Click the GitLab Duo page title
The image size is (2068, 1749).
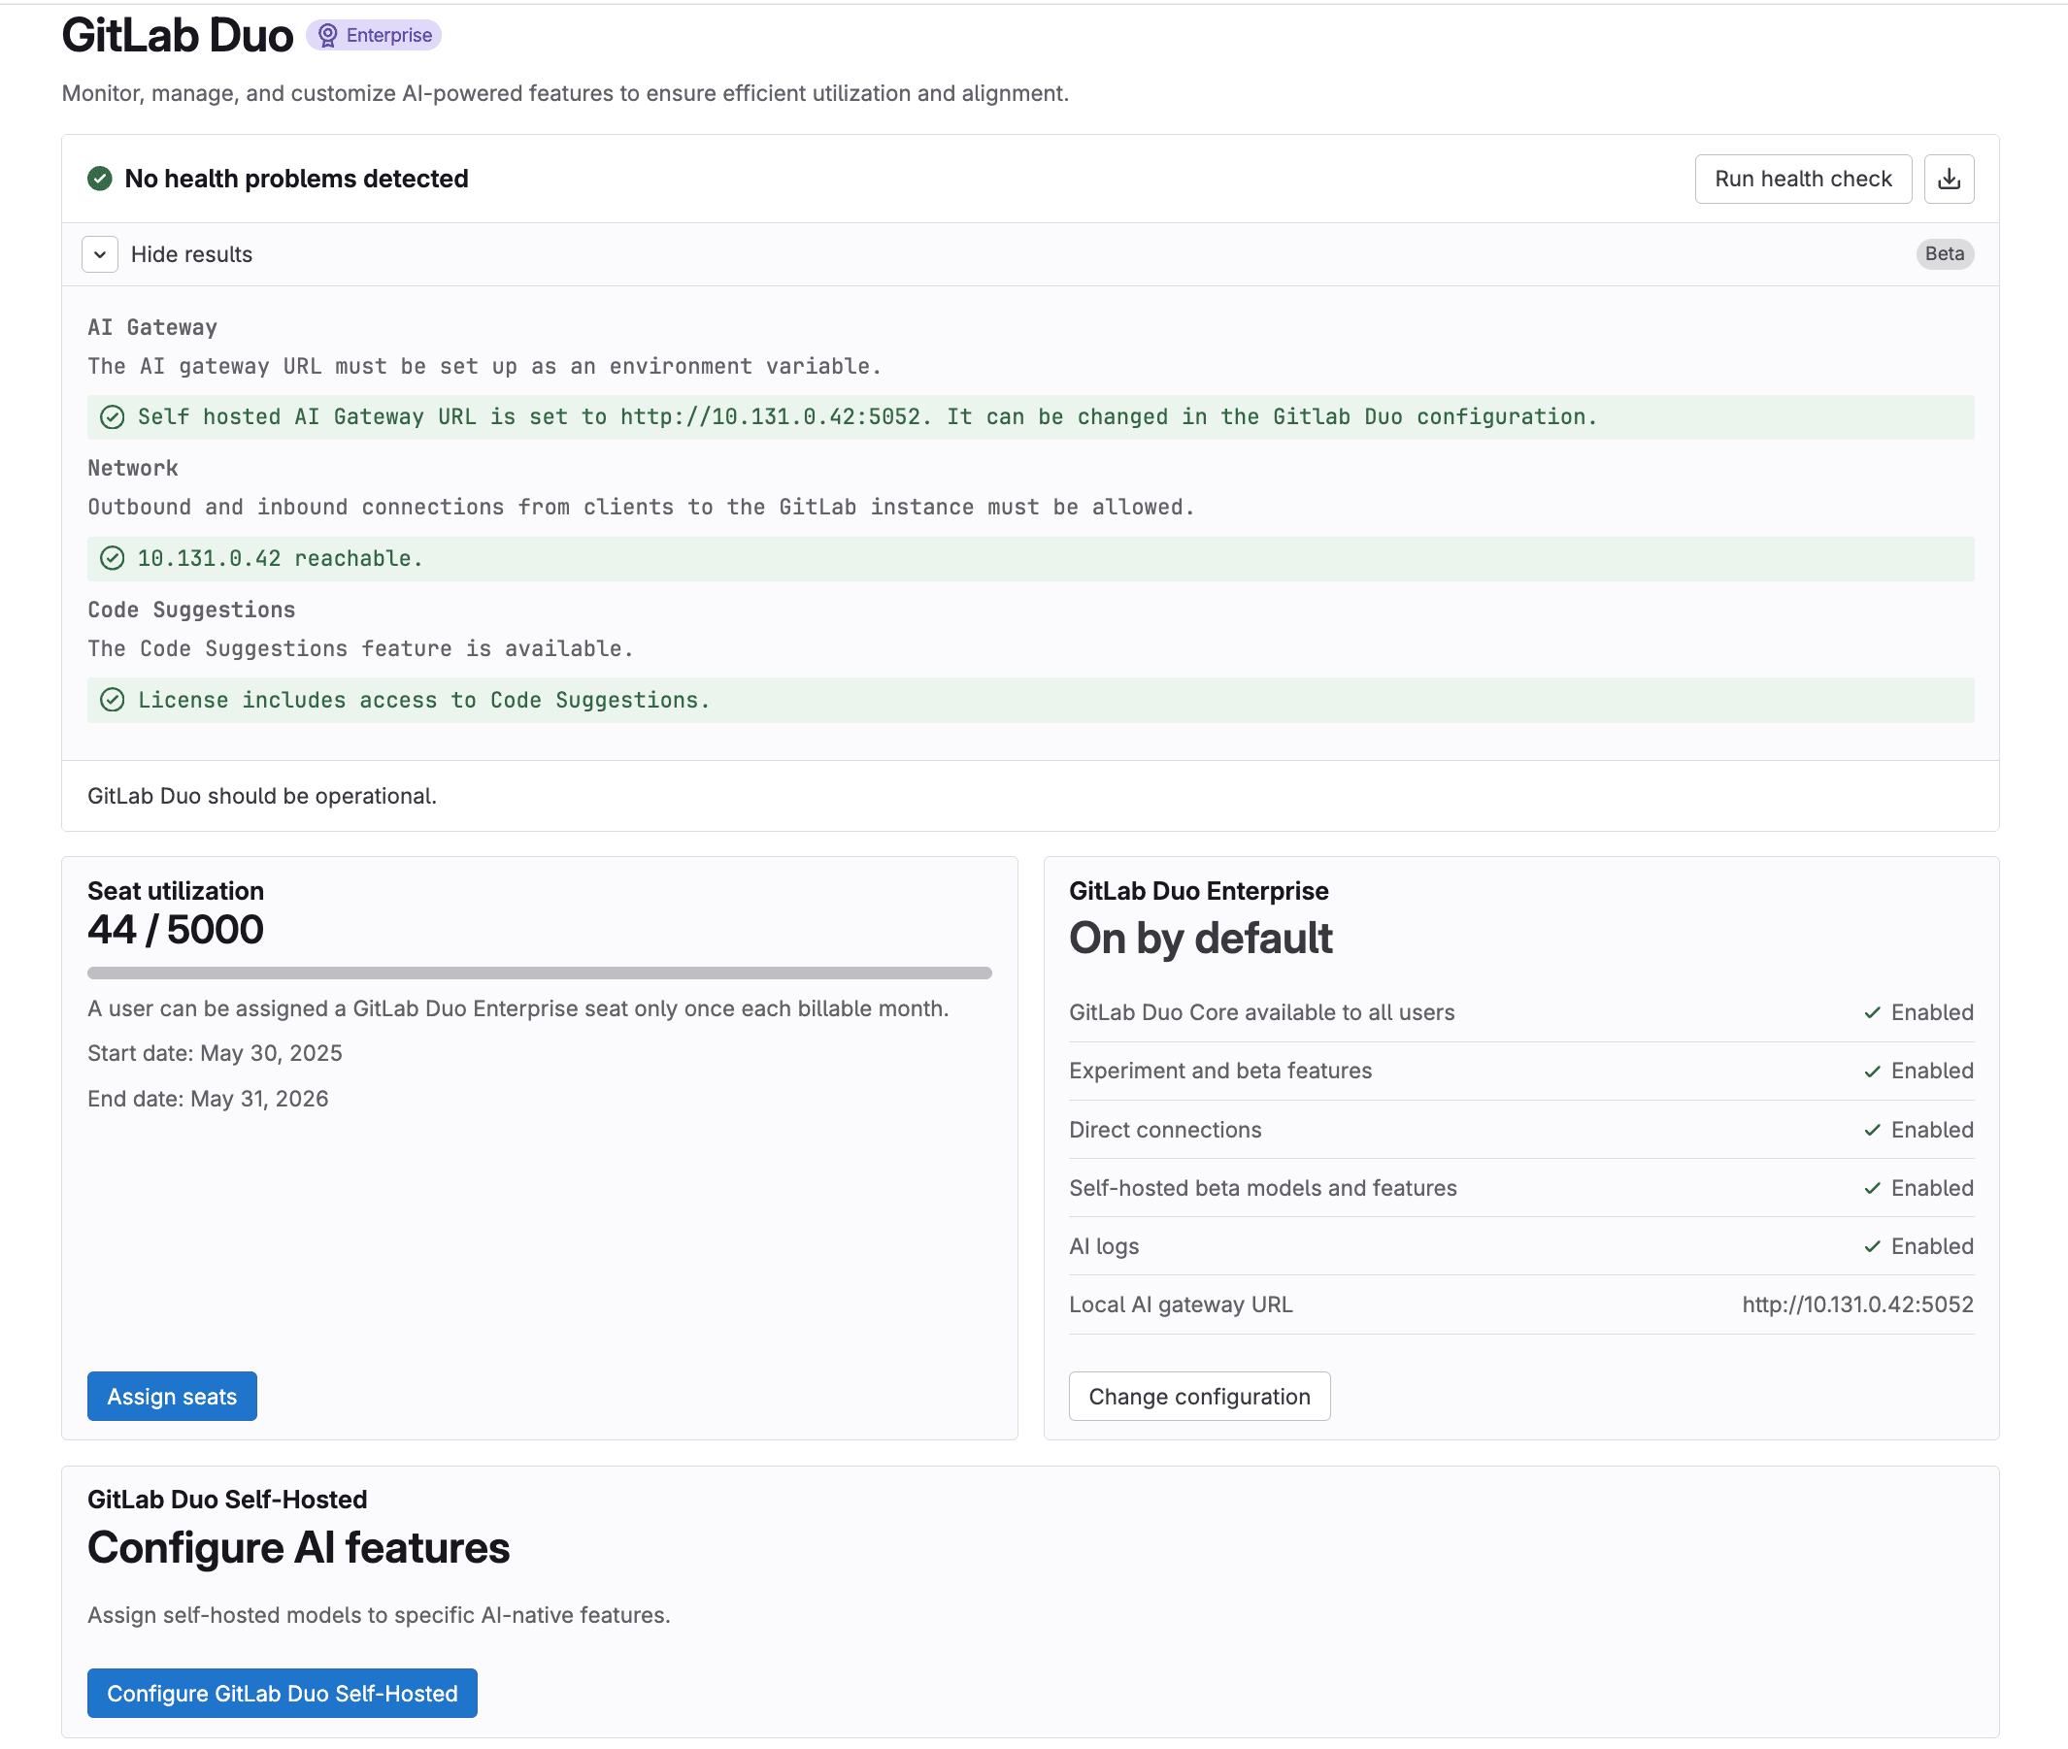point(178,36)
